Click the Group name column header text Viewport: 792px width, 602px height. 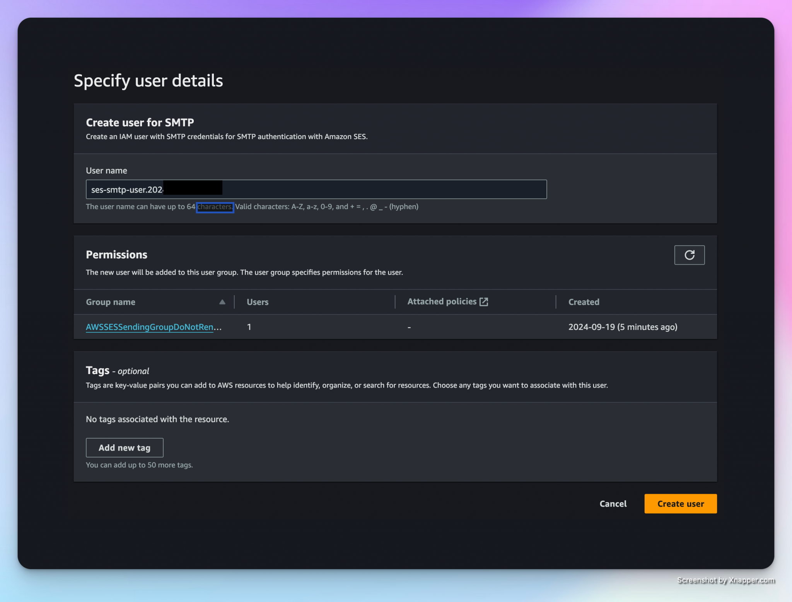point(111,302)
